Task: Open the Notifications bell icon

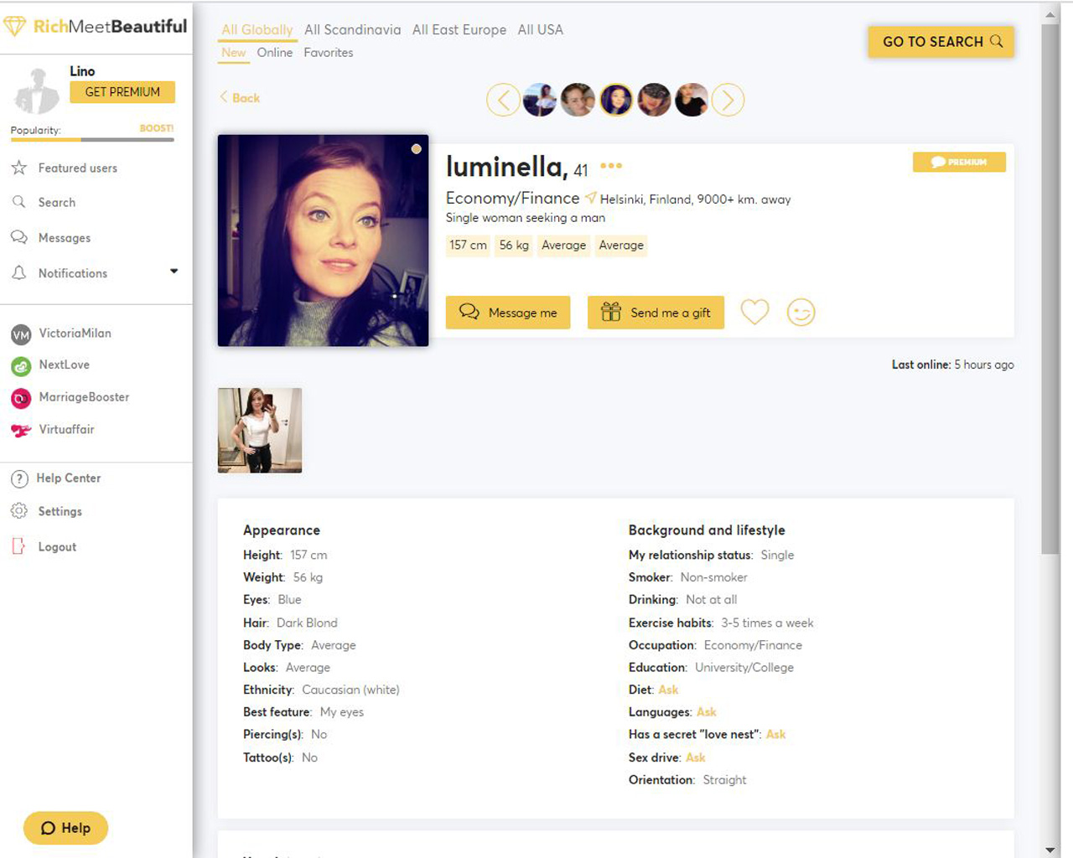Action: (x=20, y=272)
